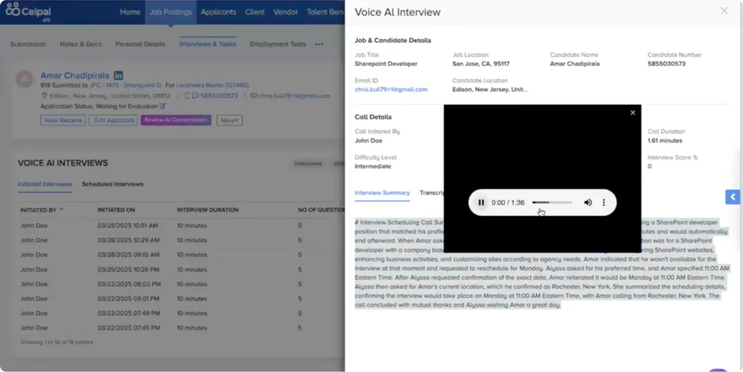The width and height of the screenshot is (743, 372).
Task: Select Interviews & Tasks tab
Action: 207,44
